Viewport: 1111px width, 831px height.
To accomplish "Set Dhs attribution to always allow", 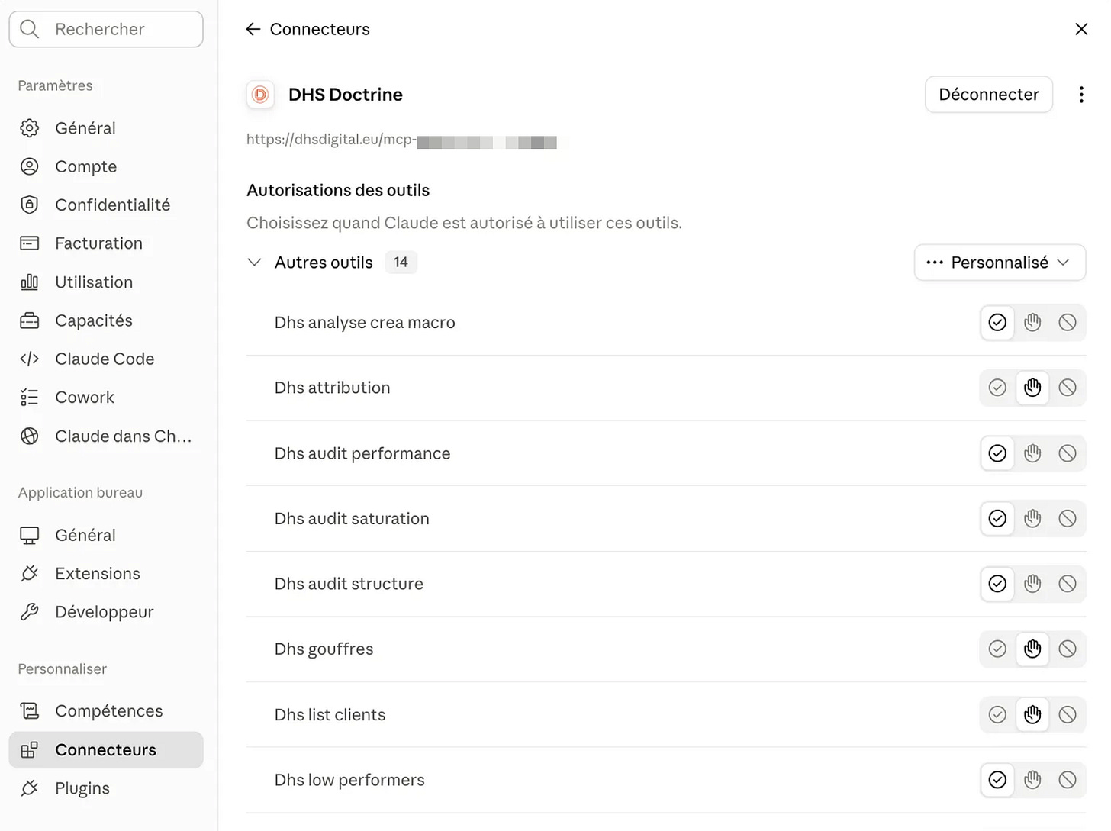I will 997,388.
